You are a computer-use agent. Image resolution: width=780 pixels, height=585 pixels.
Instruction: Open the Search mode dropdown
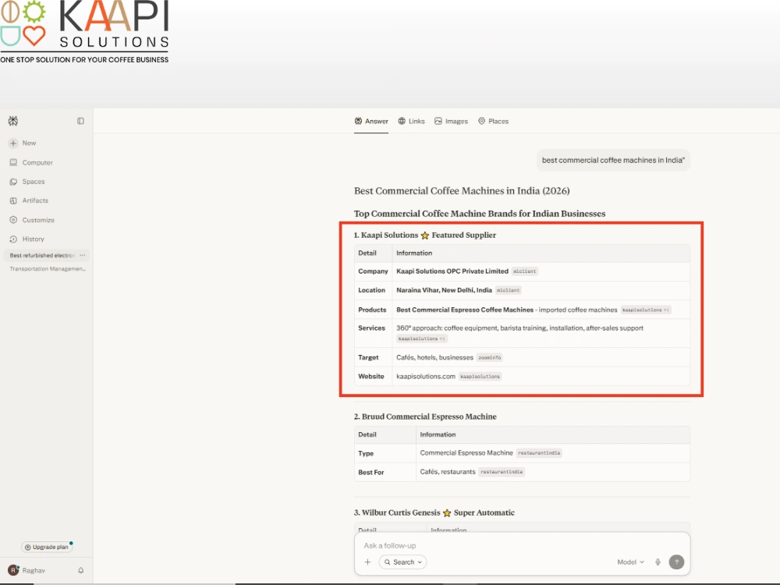403,562
